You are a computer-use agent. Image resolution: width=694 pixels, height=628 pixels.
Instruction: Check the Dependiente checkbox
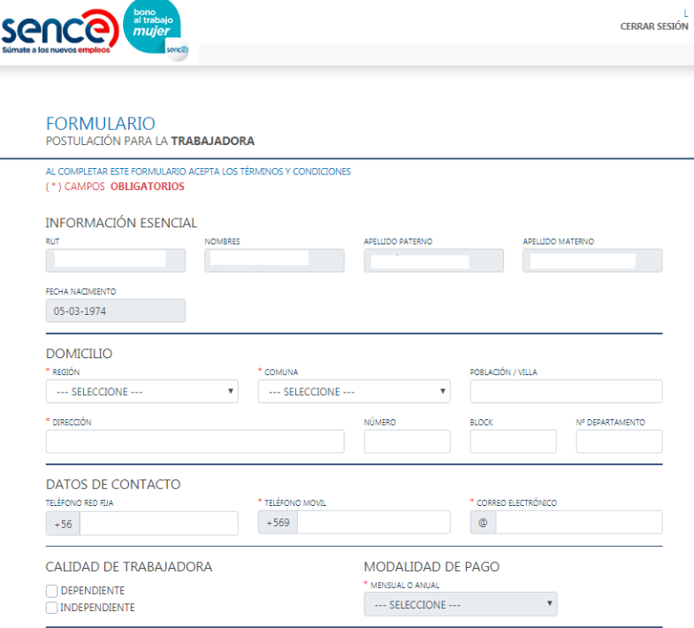[x=51, y=591]
